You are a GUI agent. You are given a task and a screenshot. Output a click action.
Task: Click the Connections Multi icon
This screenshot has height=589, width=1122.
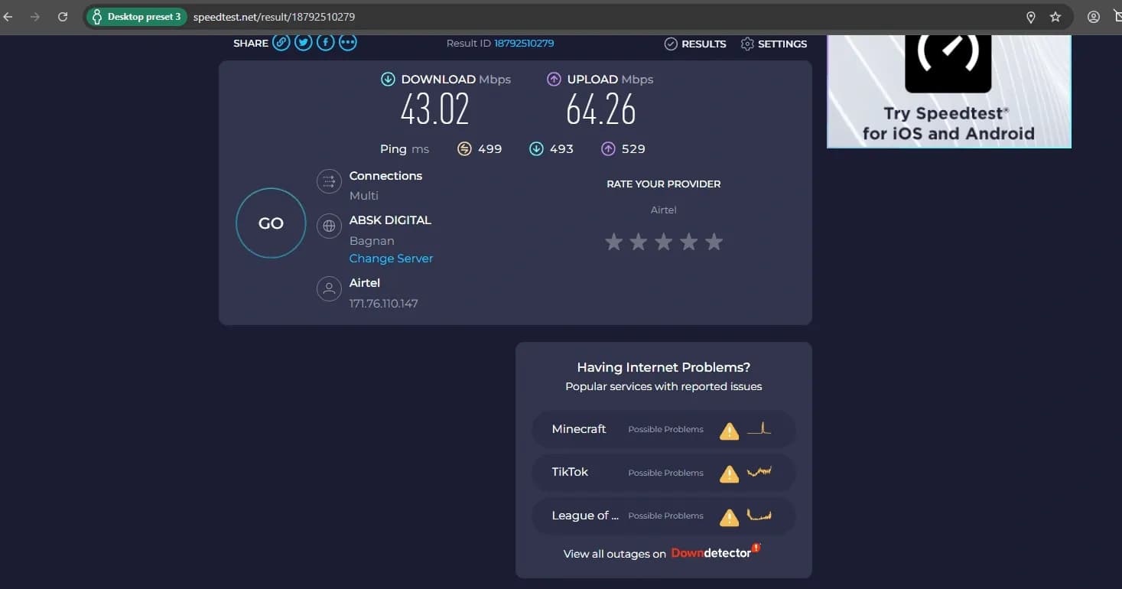pos(329,181)
